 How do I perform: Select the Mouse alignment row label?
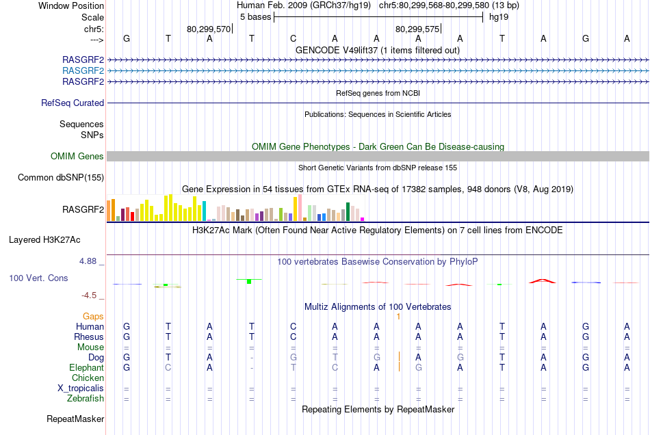click(x=90, y=347)
